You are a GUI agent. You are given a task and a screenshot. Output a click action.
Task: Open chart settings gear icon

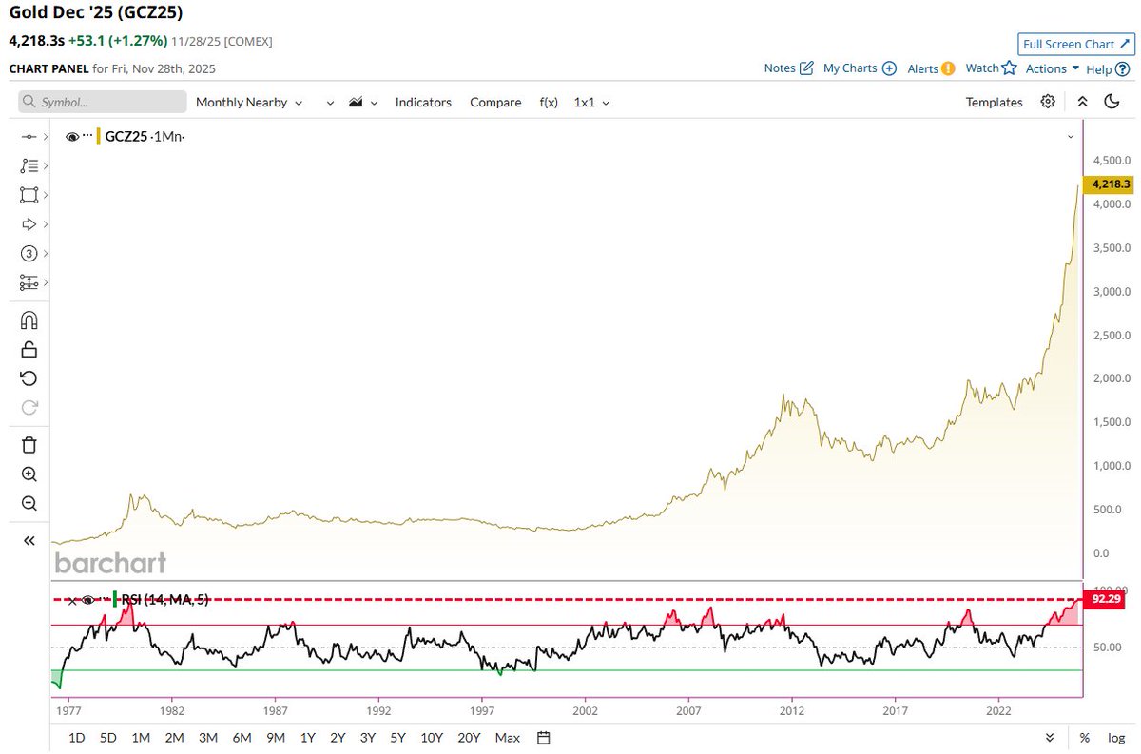coord(1048,102)
